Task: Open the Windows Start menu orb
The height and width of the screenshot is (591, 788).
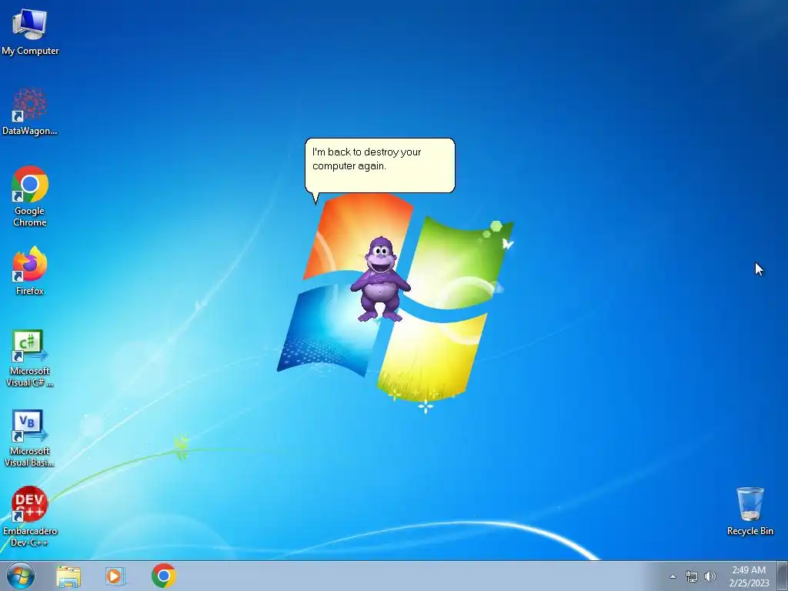Action: click(x=21, y=576)
